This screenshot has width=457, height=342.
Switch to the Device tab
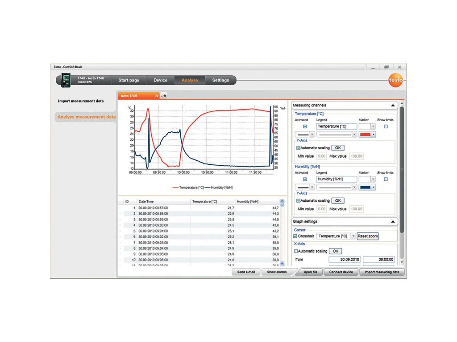160,80
